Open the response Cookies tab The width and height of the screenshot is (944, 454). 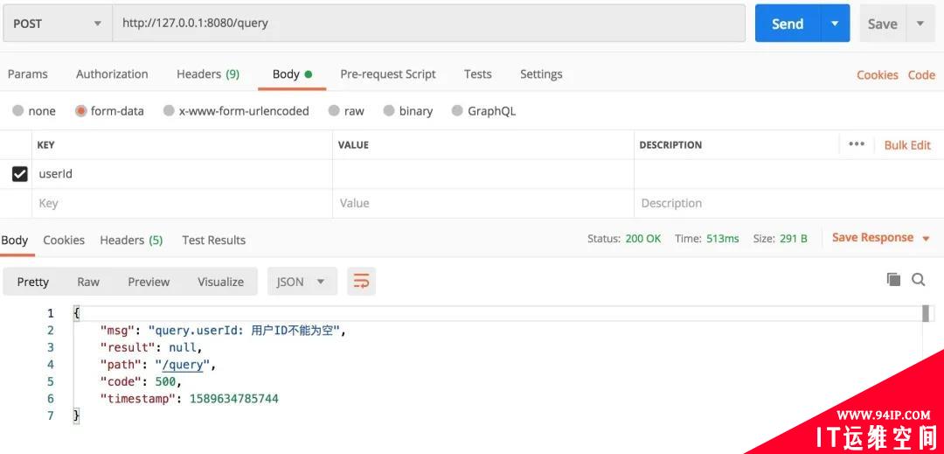64,240
